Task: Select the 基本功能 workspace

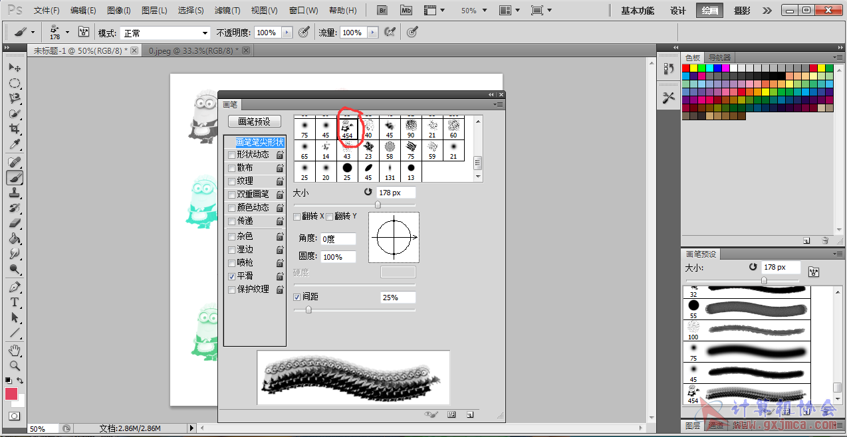Action: 637,11
